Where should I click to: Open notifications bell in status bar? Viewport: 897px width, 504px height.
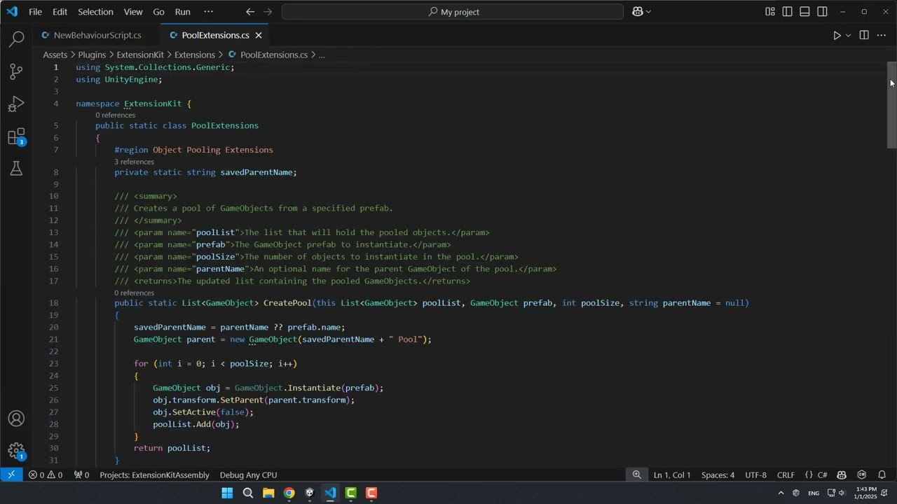click(x=882, y=475)
